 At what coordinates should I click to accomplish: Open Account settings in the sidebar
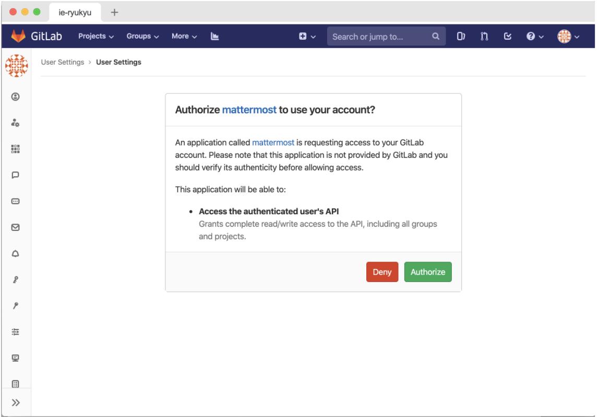(15, 123)
